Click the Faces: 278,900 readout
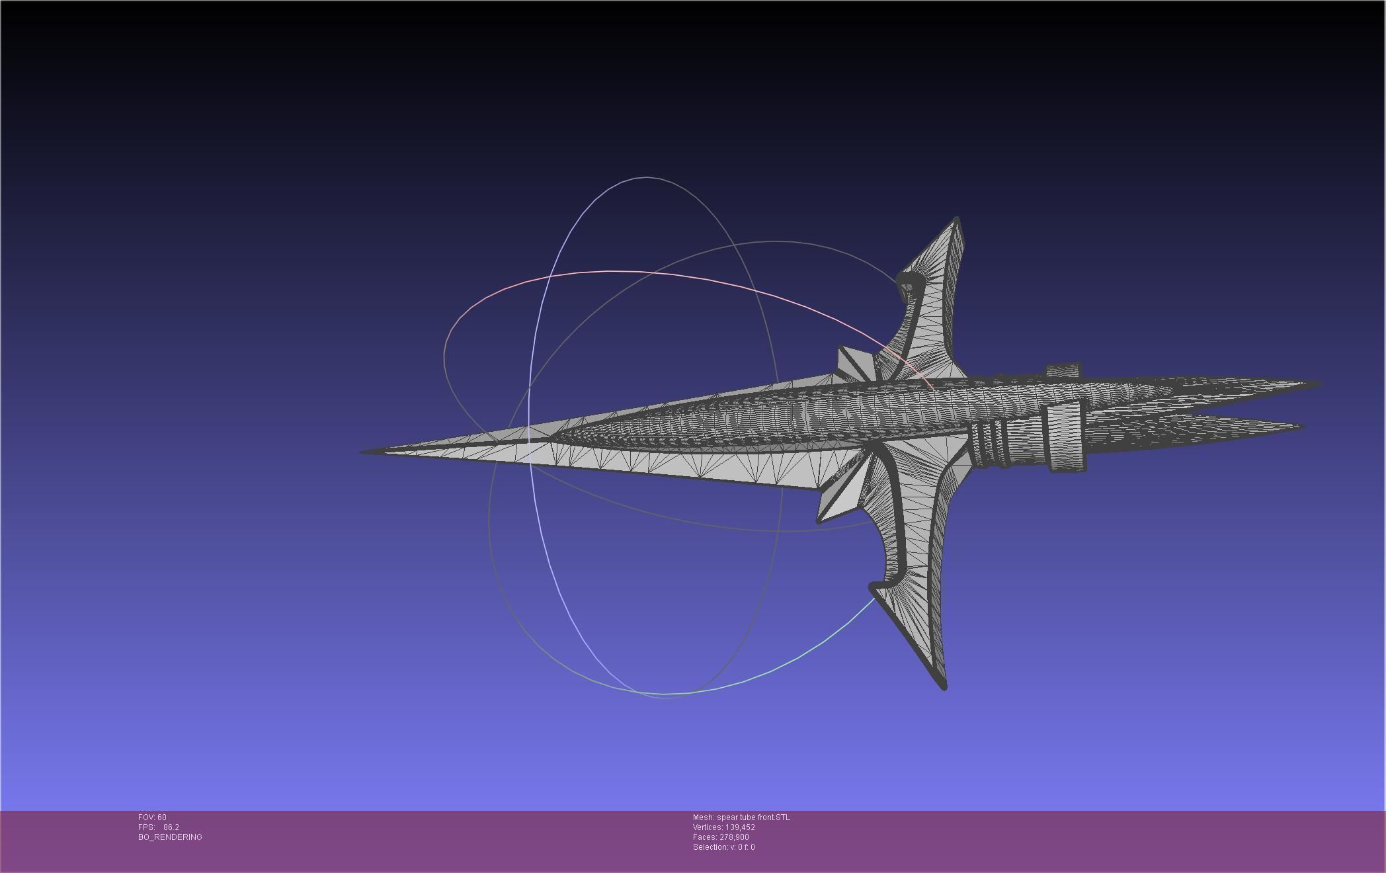Viewport: 1386px width, 873px height. point(721,837)
